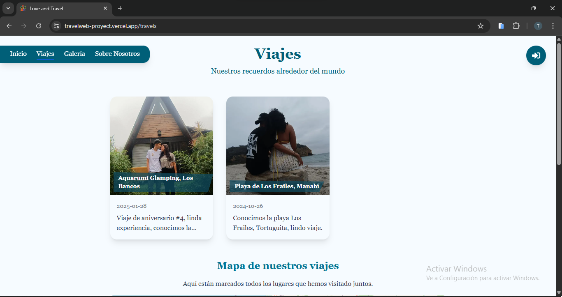Screen dimensions: 562x297
Task: Click the scrollbar down arrow
Action: pyautogui.click(x=559, y=293)
